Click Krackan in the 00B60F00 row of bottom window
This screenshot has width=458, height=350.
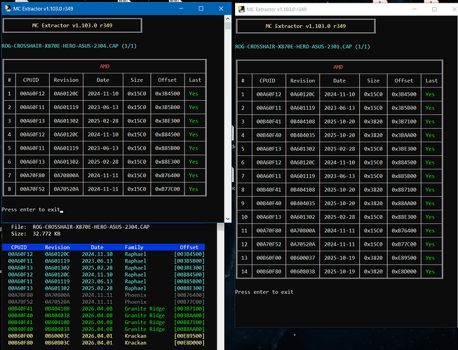[x=135, y=336]
